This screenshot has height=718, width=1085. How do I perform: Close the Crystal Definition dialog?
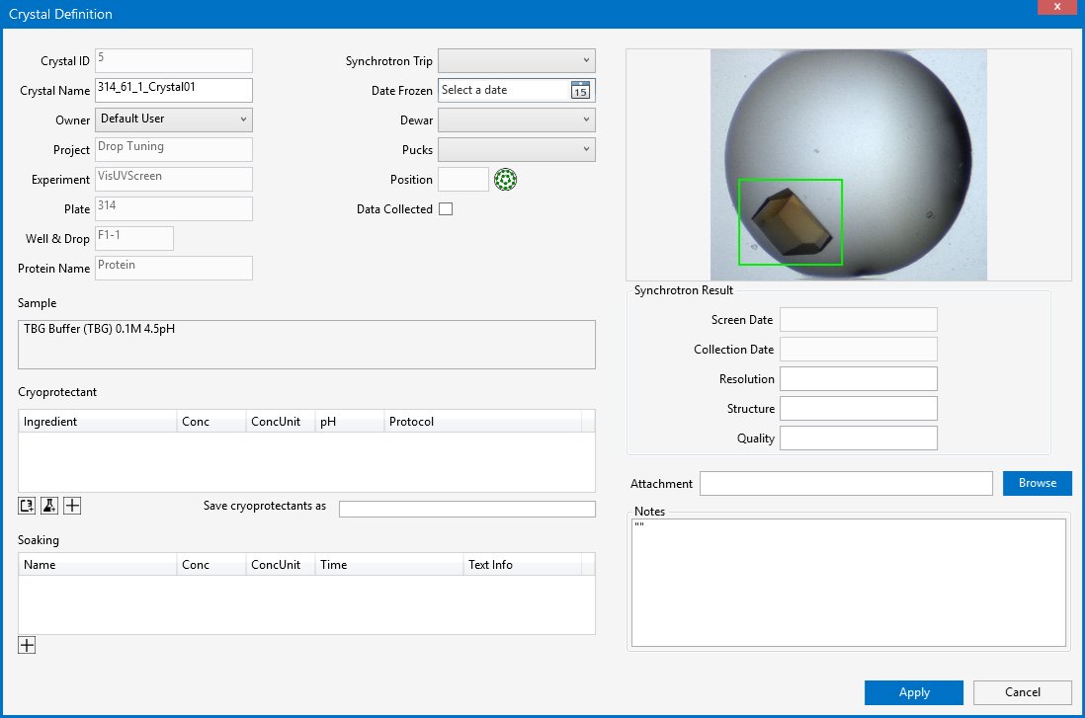(1056, 7)
